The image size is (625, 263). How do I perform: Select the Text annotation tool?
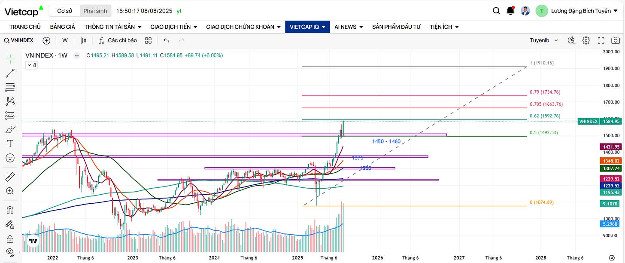(x=10, y=144)
